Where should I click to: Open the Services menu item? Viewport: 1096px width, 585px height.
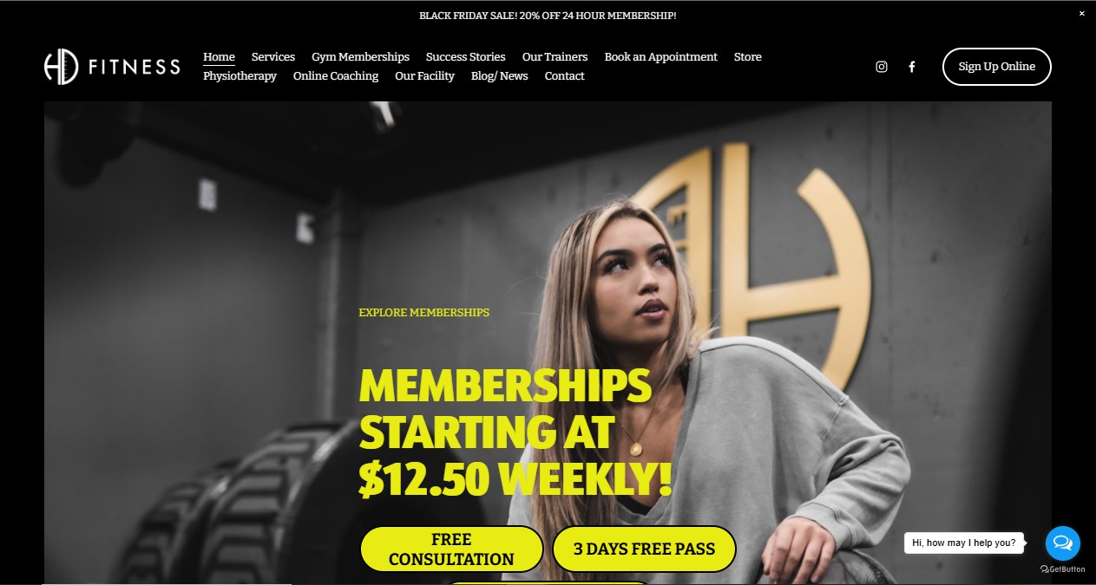point(273,57)
